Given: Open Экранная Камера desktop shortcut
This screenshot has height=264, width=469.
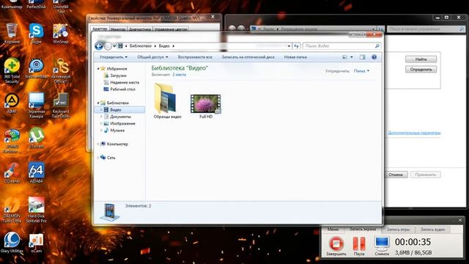Looking at the screenshot, I should 36,106.
